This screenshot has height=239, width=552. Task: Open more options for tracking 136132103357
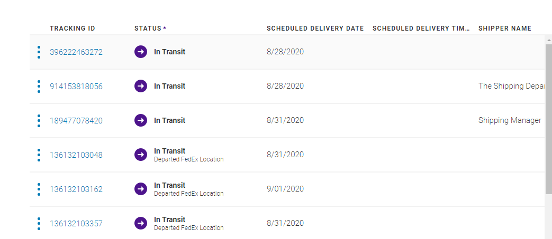pos(39,224)
